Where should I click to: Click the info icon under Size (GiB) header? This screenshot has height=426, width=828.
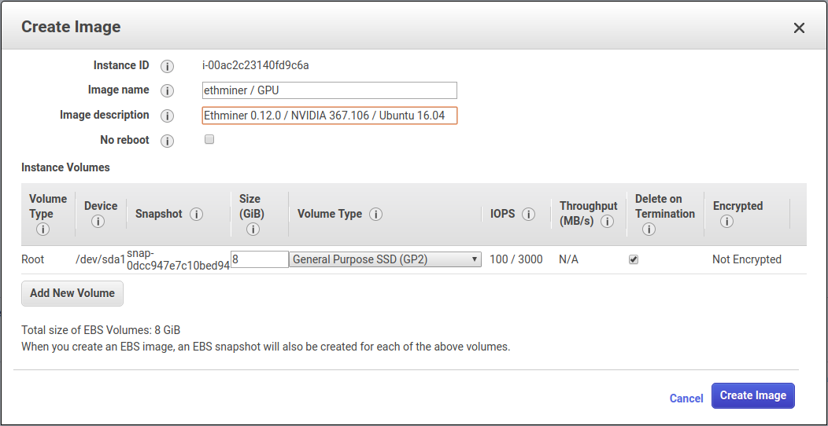[253, 230]
